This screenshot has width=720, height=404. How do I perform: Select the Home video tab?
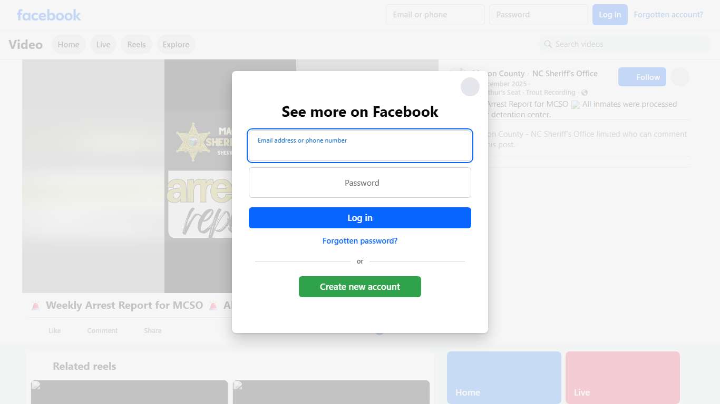[x=69, y=45]
